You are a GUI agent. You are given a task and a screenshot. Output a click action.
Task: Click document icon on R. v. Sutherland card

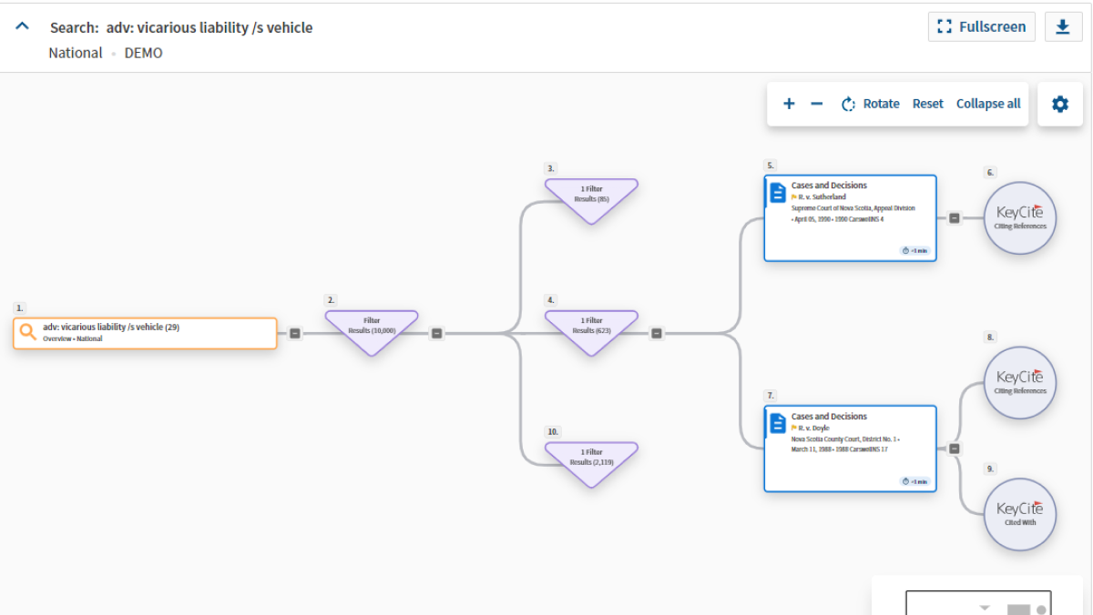click(778, 193)
